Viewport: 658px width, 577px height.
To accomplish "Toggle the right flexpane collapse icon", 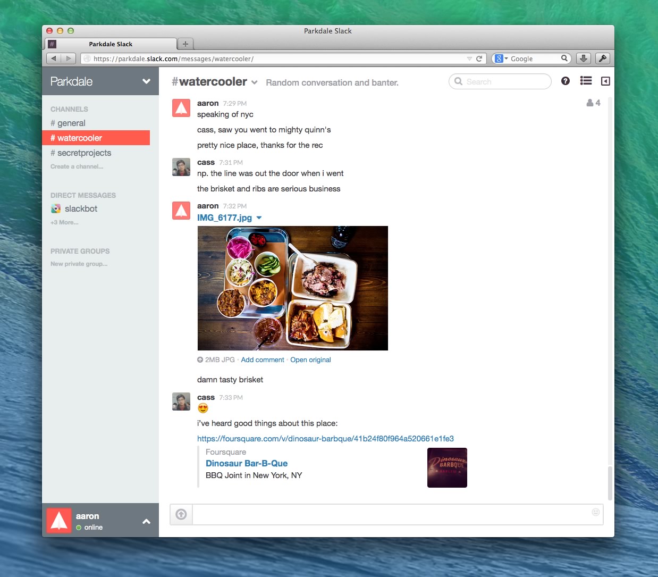I will coord(605,81).
